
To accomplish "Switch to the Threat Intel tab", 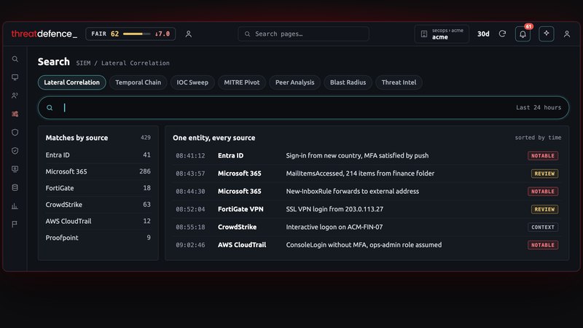I will tap(399, 82).
